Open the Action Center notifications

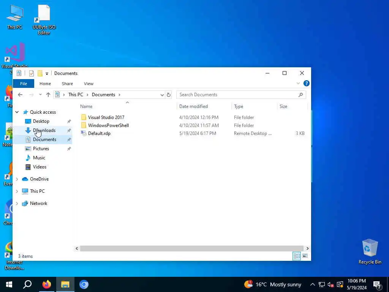(377, 285)
